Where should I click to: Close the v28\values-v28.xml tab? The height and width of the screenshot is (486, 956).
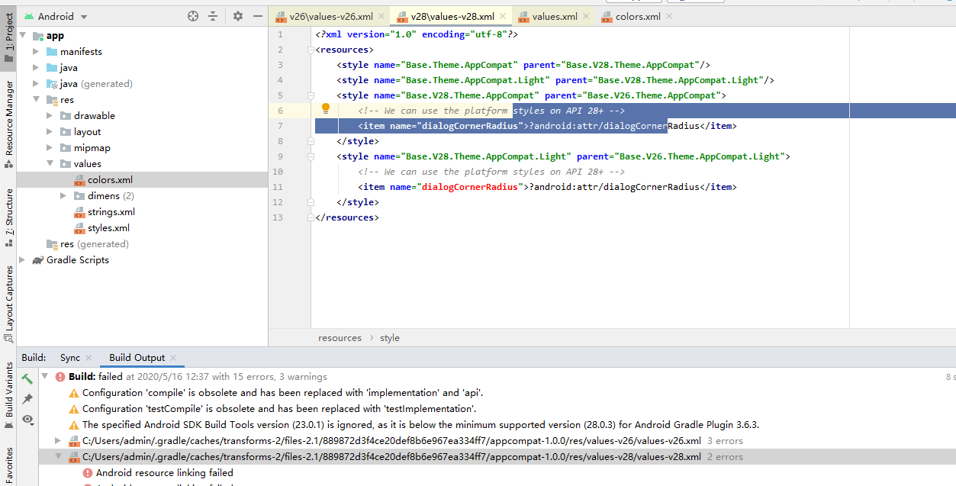504,16
